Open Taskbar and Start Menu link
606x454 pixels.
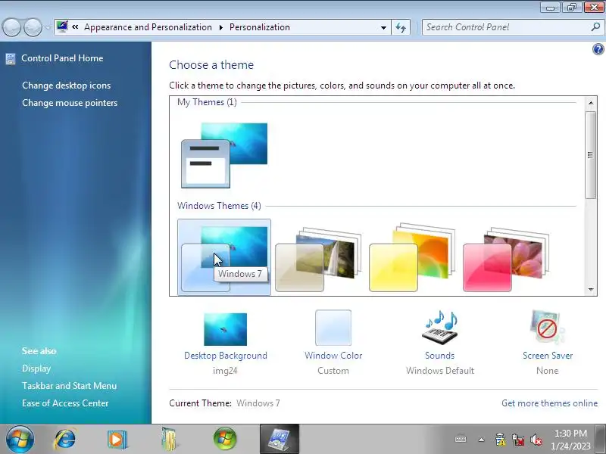(69, 386)
